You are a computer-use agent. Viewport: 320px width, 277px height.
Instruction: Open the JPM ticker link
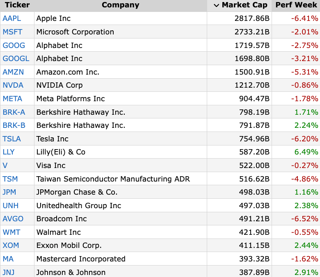[x=10, y=192]
